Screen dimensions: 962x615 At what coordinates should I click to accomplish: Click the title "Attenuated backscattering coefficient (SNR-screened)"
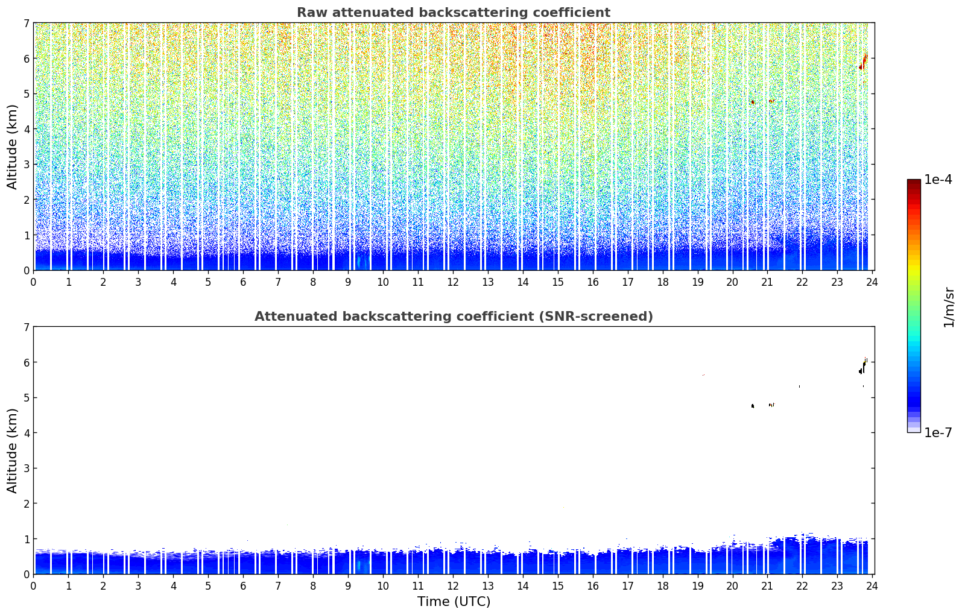(454, 317)
